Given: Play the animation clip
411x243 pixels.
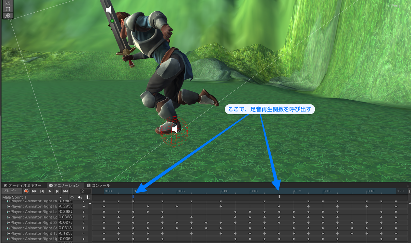Looking at the screenshot, I should [x=50, y=191].
